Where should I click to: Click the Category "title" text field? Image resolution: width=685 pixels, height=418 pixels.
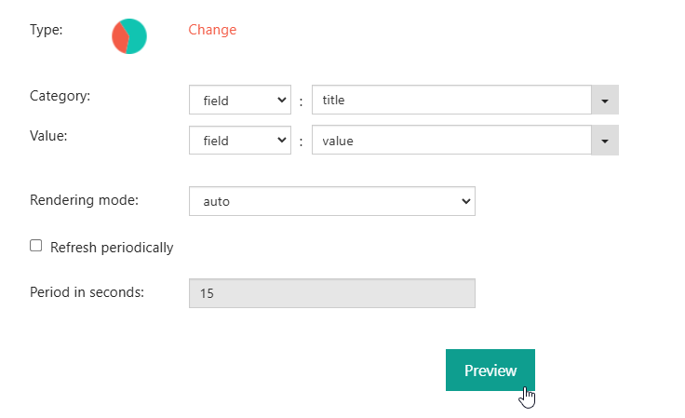[451, 100]
